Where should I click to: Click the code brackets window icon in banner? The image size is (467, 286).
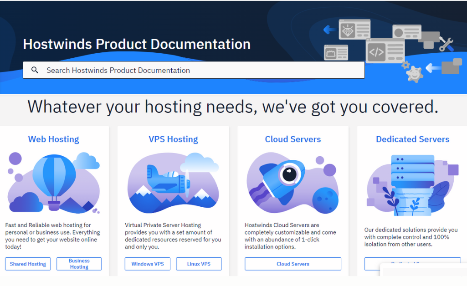point(385,51)
